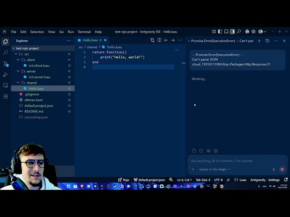Customize layout icon in title bar
This screenshot has height=217, width=290.
[x=214, y=32]
